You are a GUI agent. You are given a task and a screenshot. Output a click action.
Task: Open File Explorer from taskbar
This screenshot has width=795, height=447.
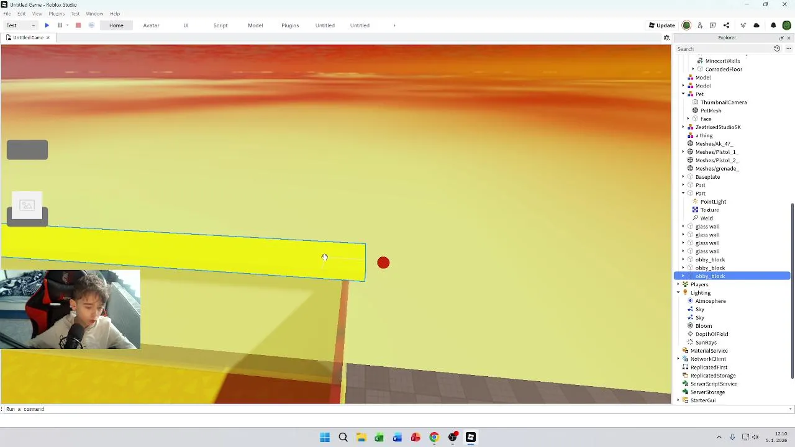[x=361, y=438]
